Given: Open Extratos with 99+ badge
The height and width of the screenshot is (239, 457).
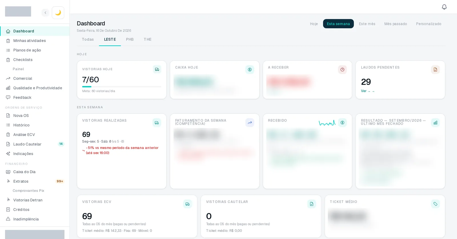Looking at the screenshot, I should (35, 181).
